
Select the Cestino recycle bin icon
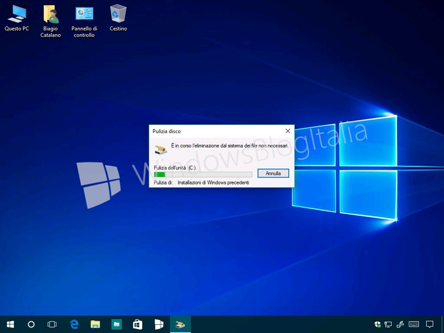click(118, 18)
